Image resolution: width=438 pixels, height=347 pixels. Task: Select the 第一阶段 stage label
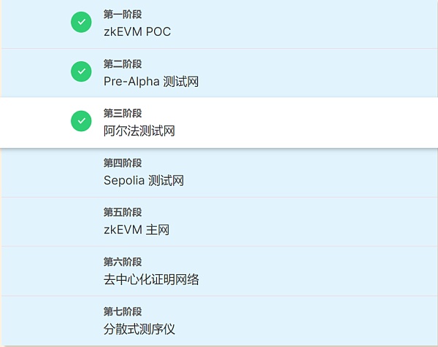[123, 15]
